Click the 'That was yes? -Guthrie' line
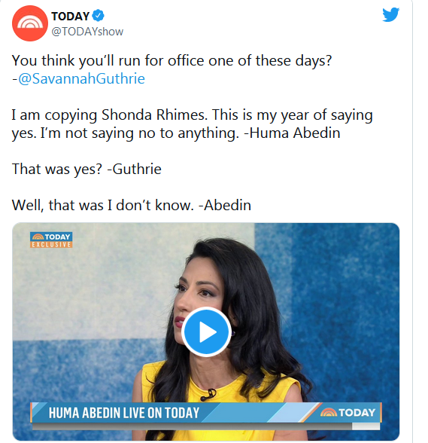Image resolution: width=428 pixels, height=443 pixels. 87,169
